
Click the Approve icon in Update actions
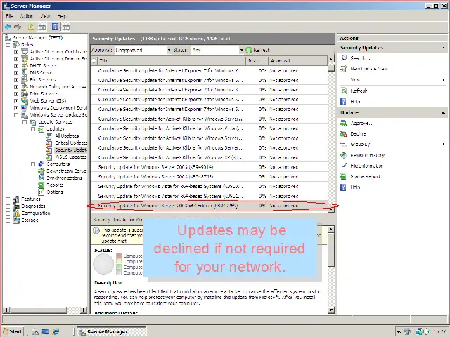coord(344,124)
